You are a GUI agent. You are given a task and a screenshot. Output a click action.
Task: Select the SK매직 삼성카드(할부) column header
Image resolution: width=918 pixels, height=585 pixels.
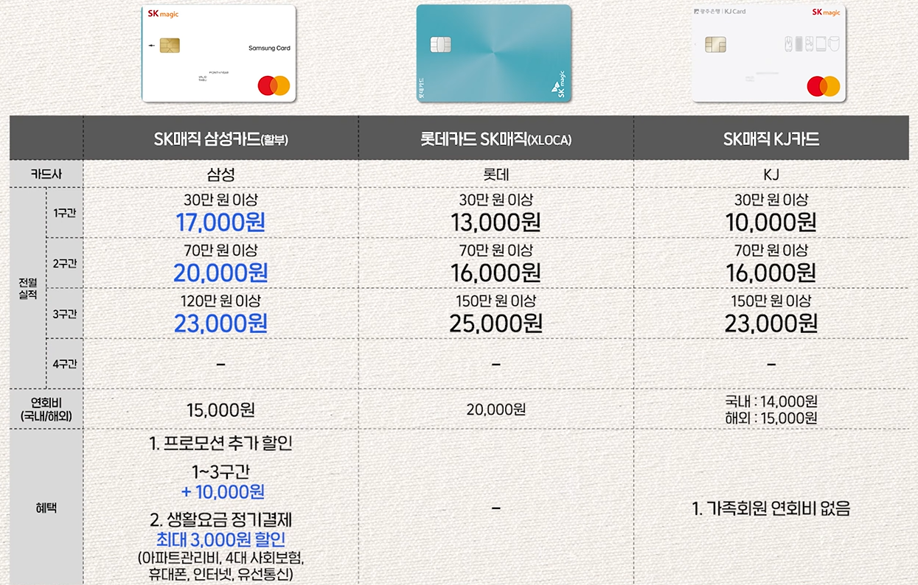(x=220, y=139)
